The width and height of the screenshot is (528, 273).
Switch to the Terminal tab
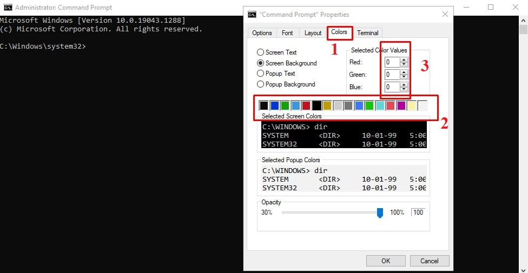[368, 33]
